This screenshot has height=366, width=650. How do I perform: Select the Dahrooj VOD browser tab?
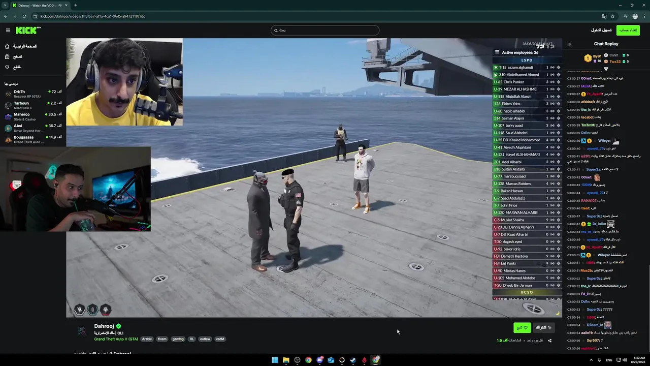point(40,5)
